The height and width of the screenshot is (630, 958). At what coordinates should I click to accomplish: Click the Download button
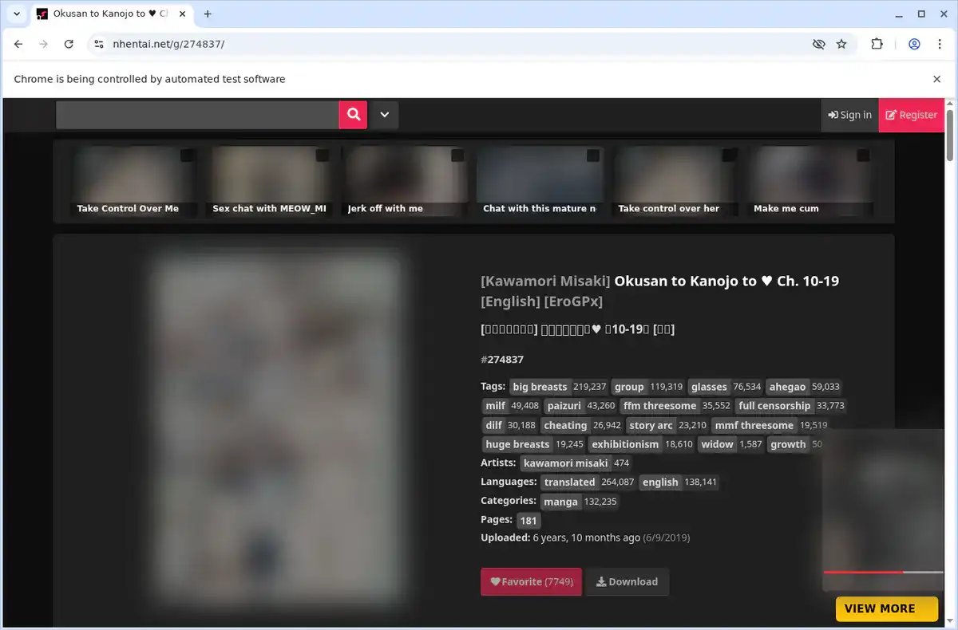pyautogui.click(x=627, y=581)
